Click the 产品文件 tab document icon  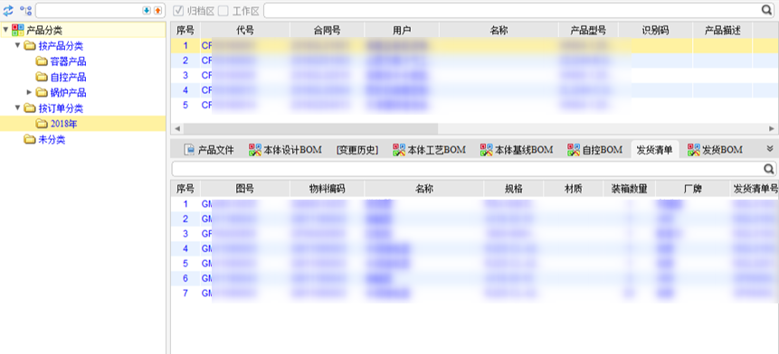[x=189, y=150]
